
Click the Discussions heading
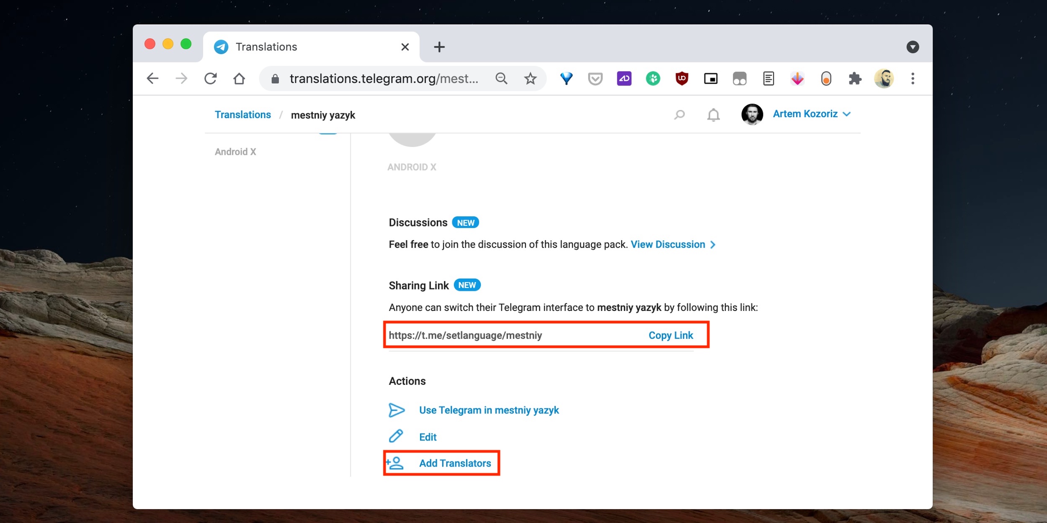[418, 223]
